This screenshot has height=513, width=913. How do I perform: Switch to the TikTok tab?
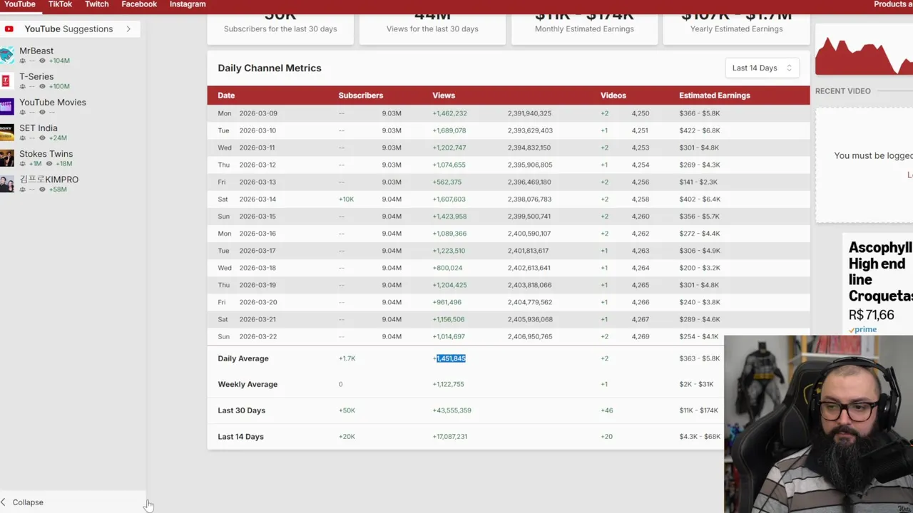coord(60,4)
